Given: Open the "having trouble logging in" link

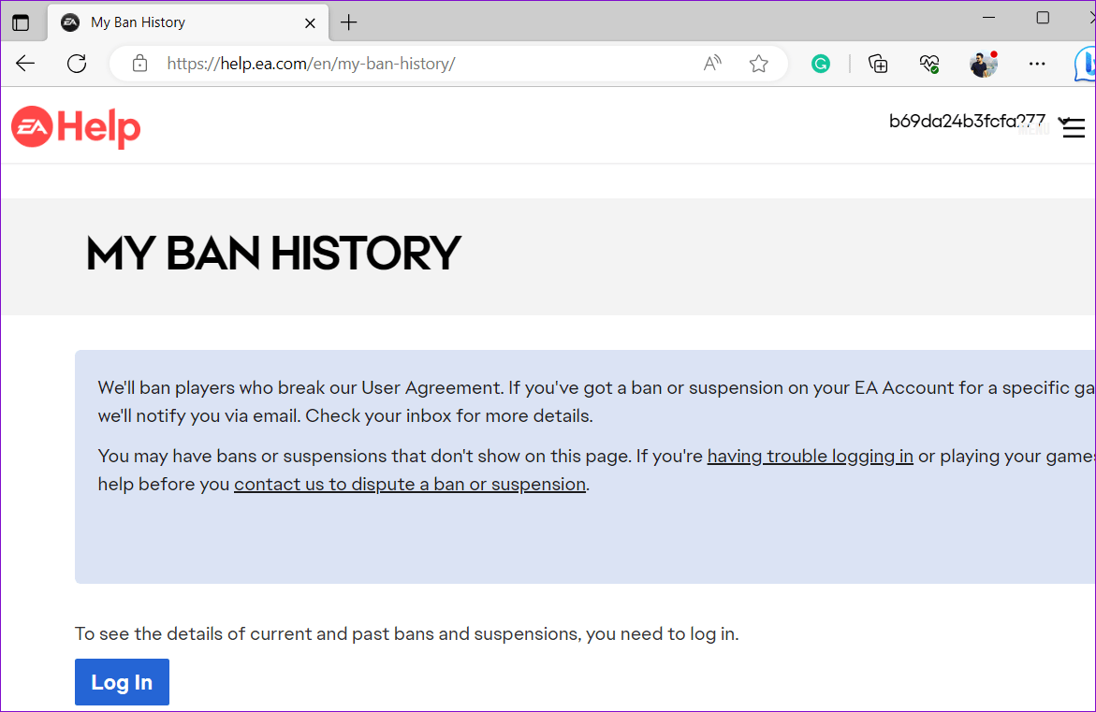Looking at the screenshot, I should 810,456.
